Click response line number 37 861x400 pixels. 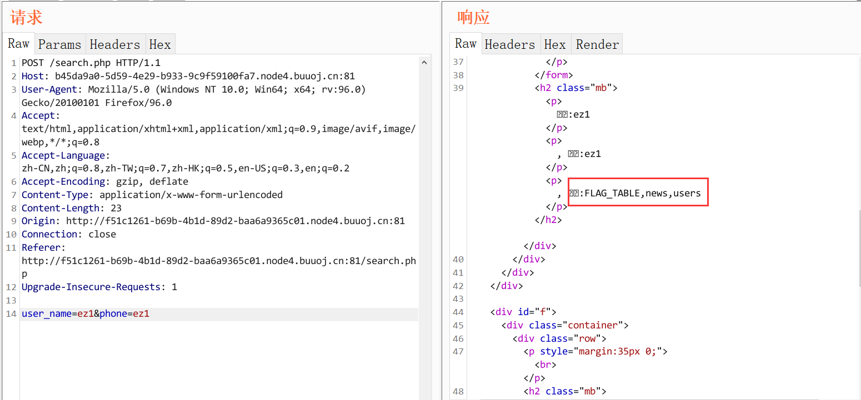(458, 62)
